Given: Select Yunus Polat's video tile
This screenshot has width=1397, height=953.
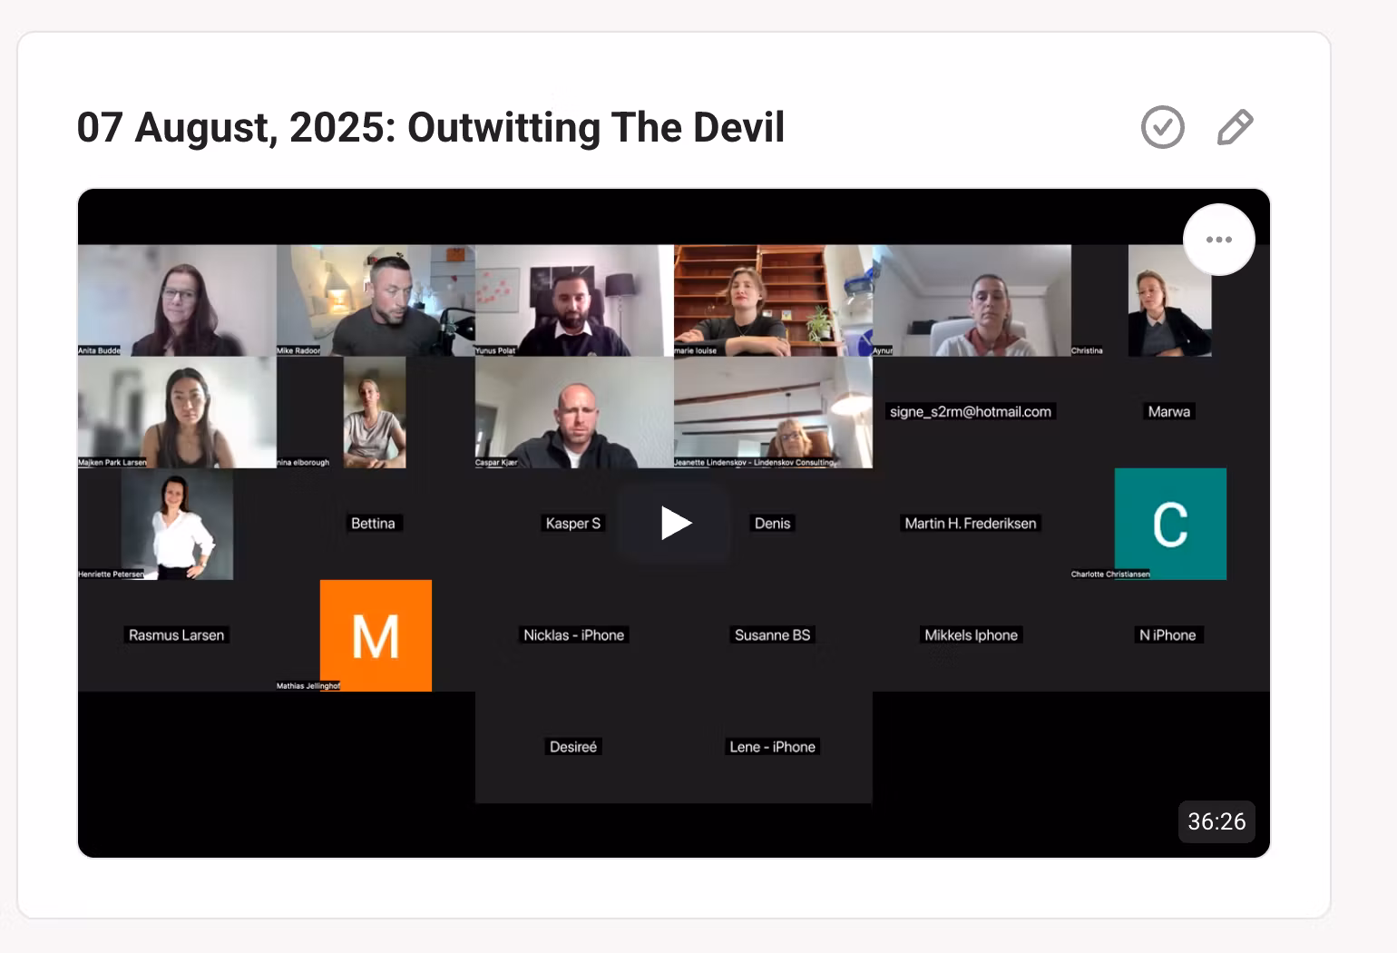Looking at the screenshot, I should (574, 300).
